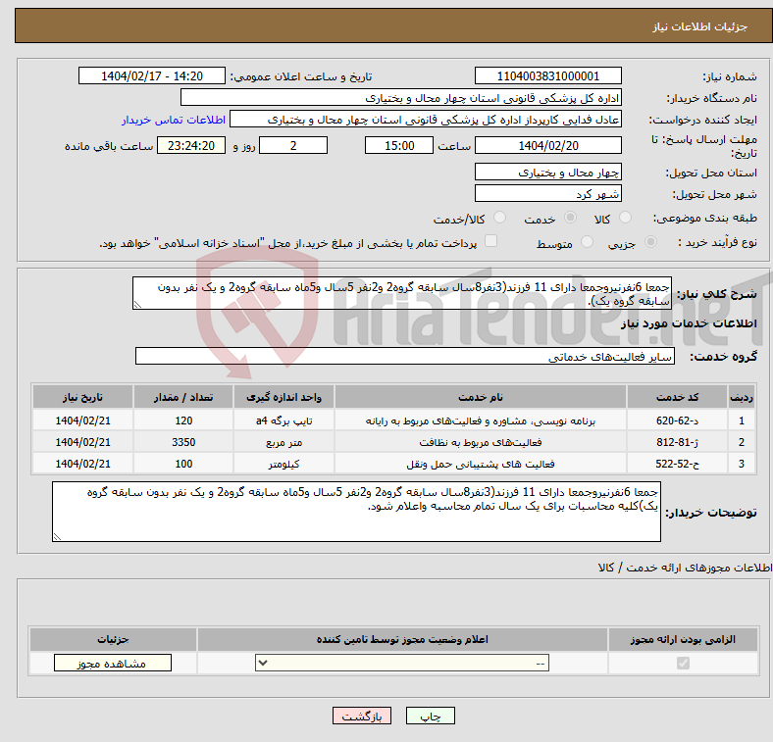Open the اطلاعات تماس خریدار link
This screenshot has height=742, width=773.
(174, 120)
